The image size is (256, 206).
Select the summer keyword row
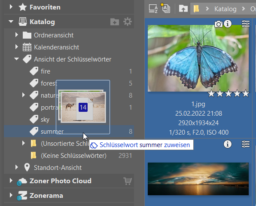(69, 131)
